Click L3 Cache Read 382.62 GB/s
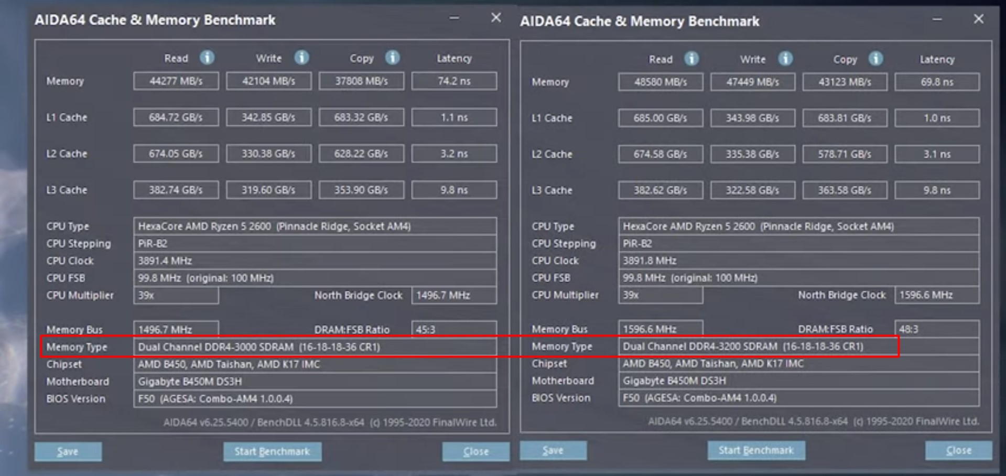This screenshot has width=1006, height=476. pos(661,190)
